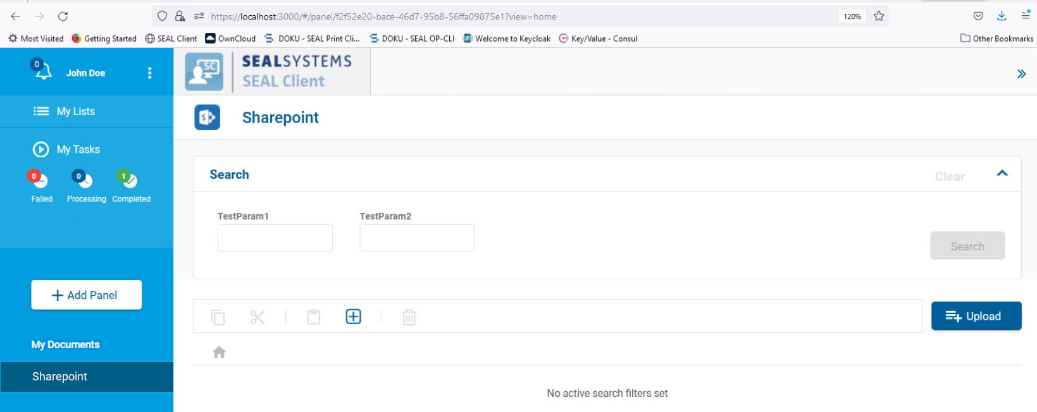Click the cut scissors icon
This screenshot has height=412, width=1037.
pos(258,317)
